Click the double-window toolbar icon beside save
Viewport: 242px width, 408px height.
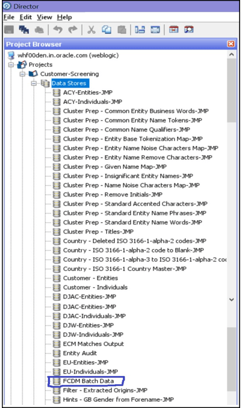24,29
